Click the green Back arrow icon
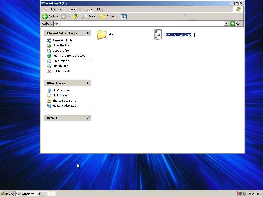The width and height of the screenshot is (263, 197). (x=45, y=16)
